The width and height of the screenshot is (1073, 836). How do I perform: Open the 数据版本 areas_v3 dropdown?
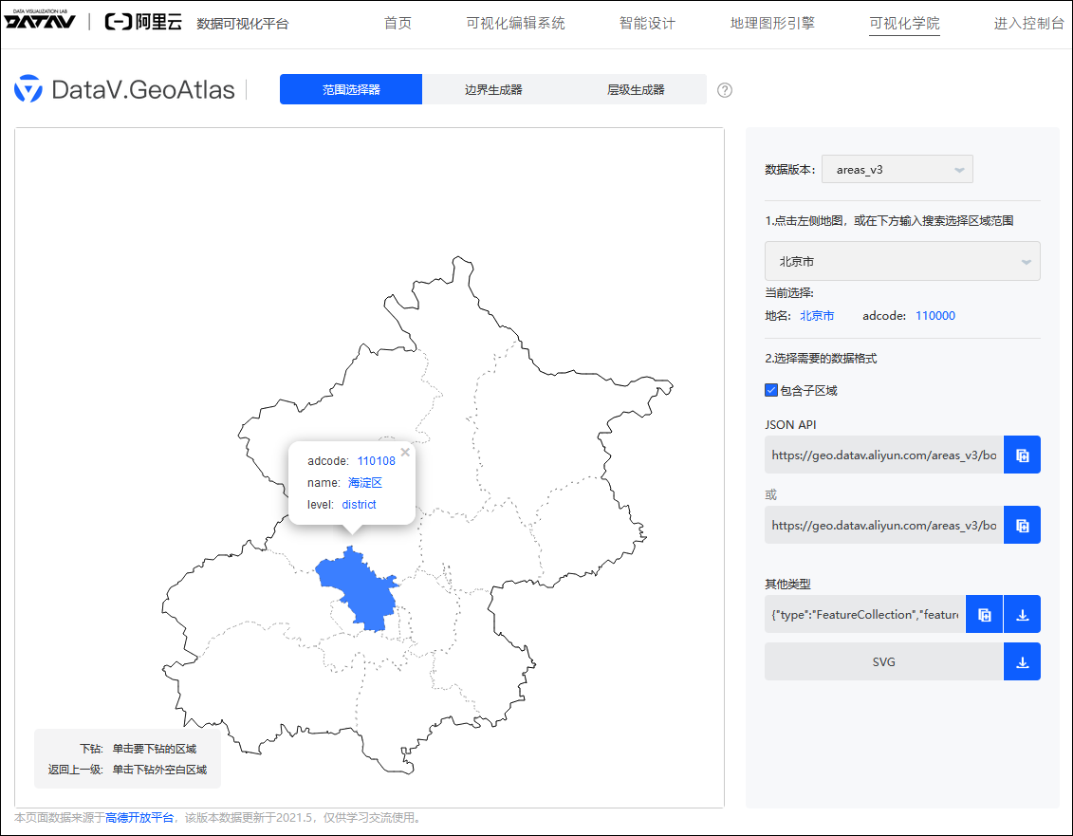[897, 169]
